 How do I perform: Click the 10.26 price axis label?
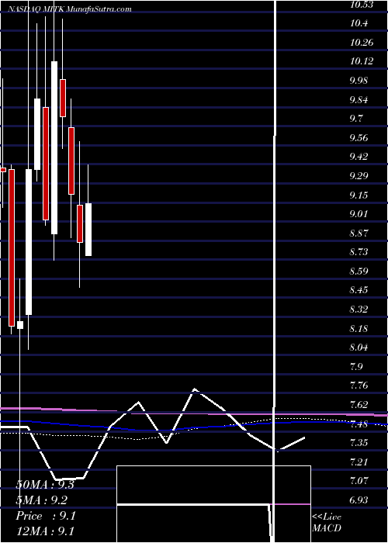click(x=361, y=43)
